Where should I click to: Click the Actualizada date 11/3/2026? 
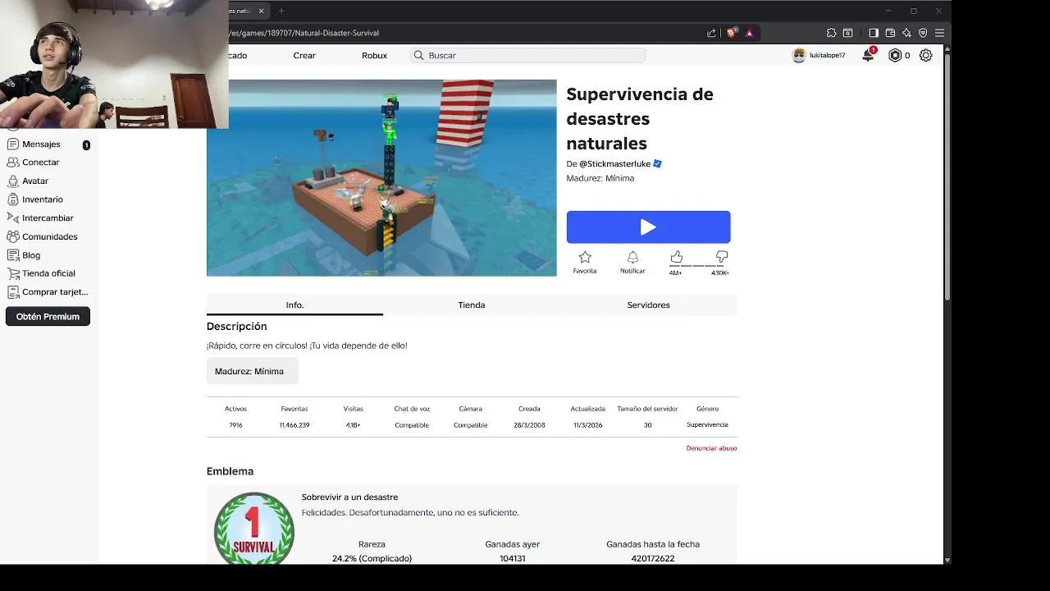[588, 425]
